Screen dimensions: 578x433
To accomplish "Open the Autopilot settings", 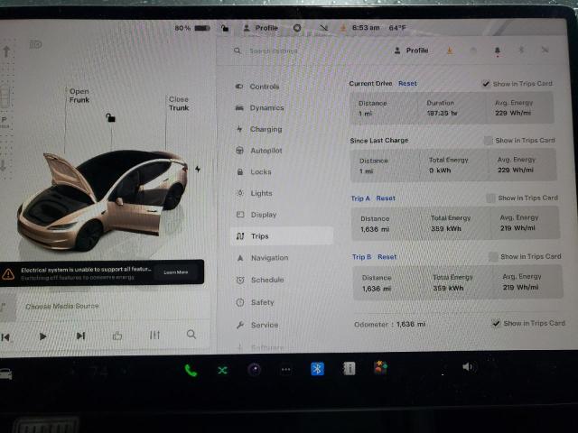I will pos(266,151).
